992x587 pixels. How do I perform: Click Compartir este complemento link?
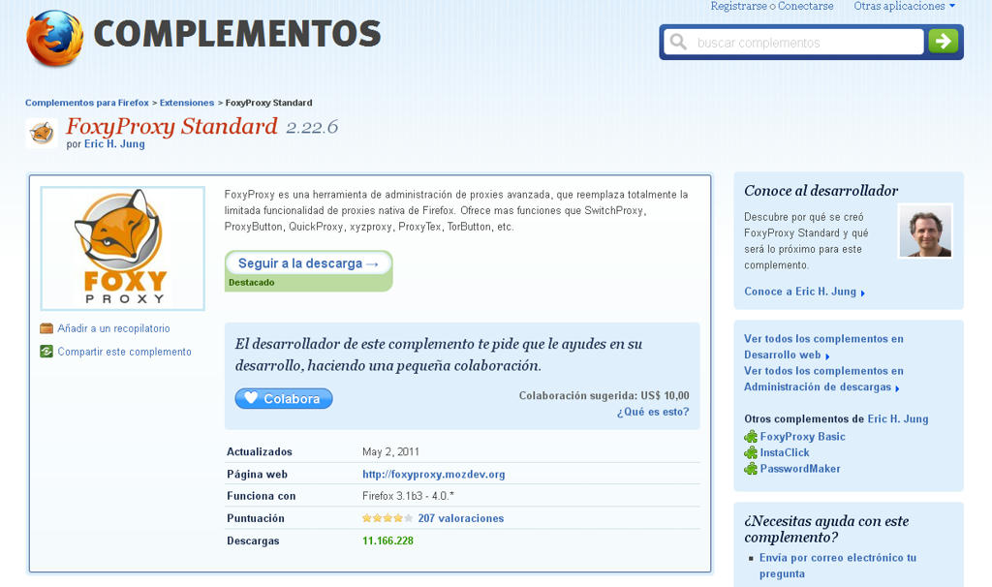tap(124, 352)
